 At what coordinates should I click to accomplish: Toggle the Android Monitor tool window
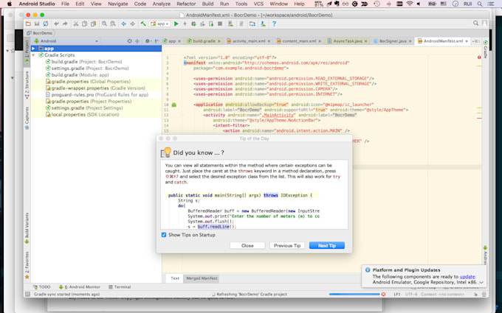80,286
